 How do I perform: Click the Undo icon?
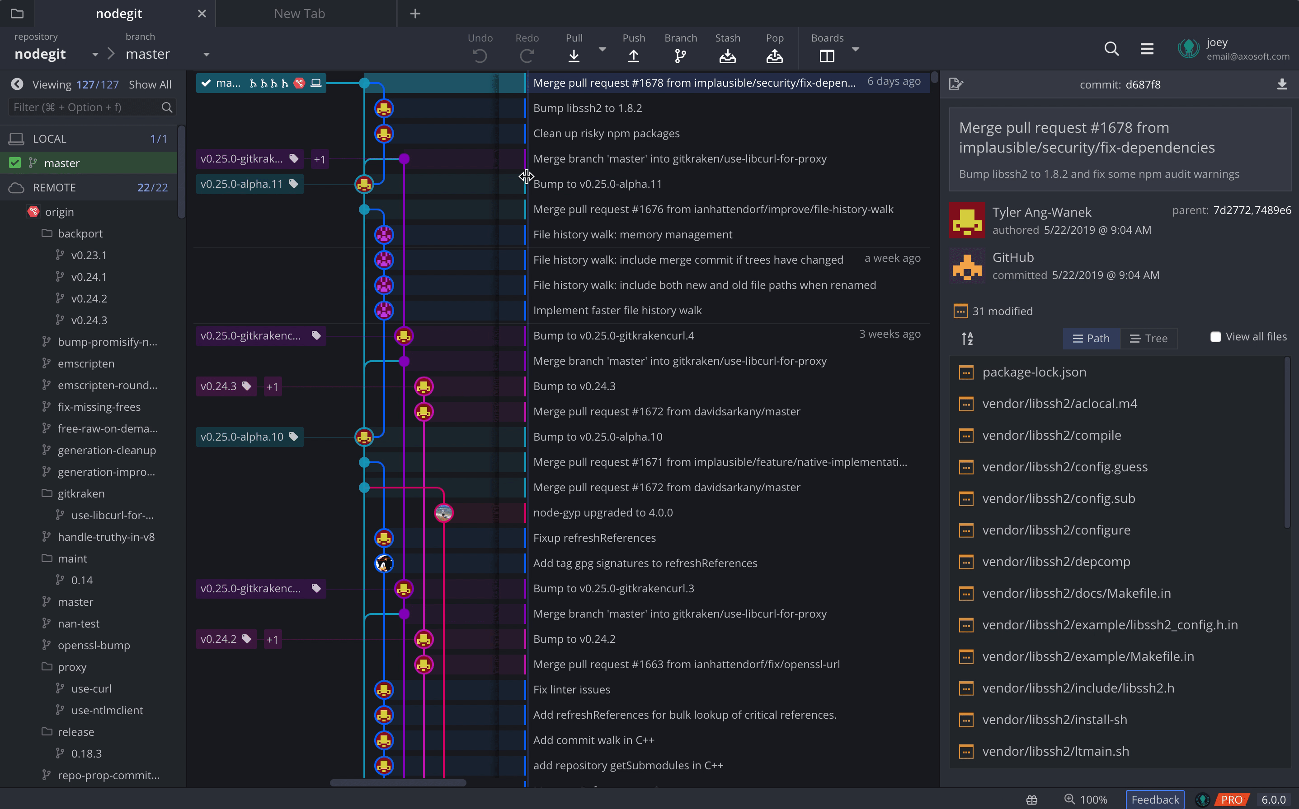pyautogui.click(x=480, y=55)
